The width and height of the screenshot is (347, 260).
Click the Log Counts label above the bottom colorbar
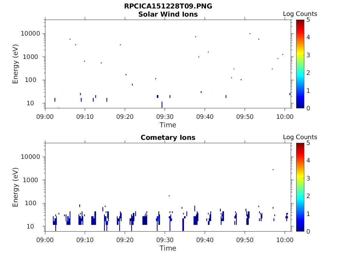pyautogui.click(x=300, y=137)
